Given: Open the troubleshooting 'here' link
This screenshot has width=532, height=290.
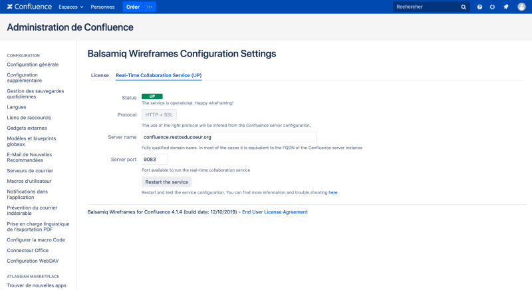Looking at the screenshot, I should coord(332,192).
